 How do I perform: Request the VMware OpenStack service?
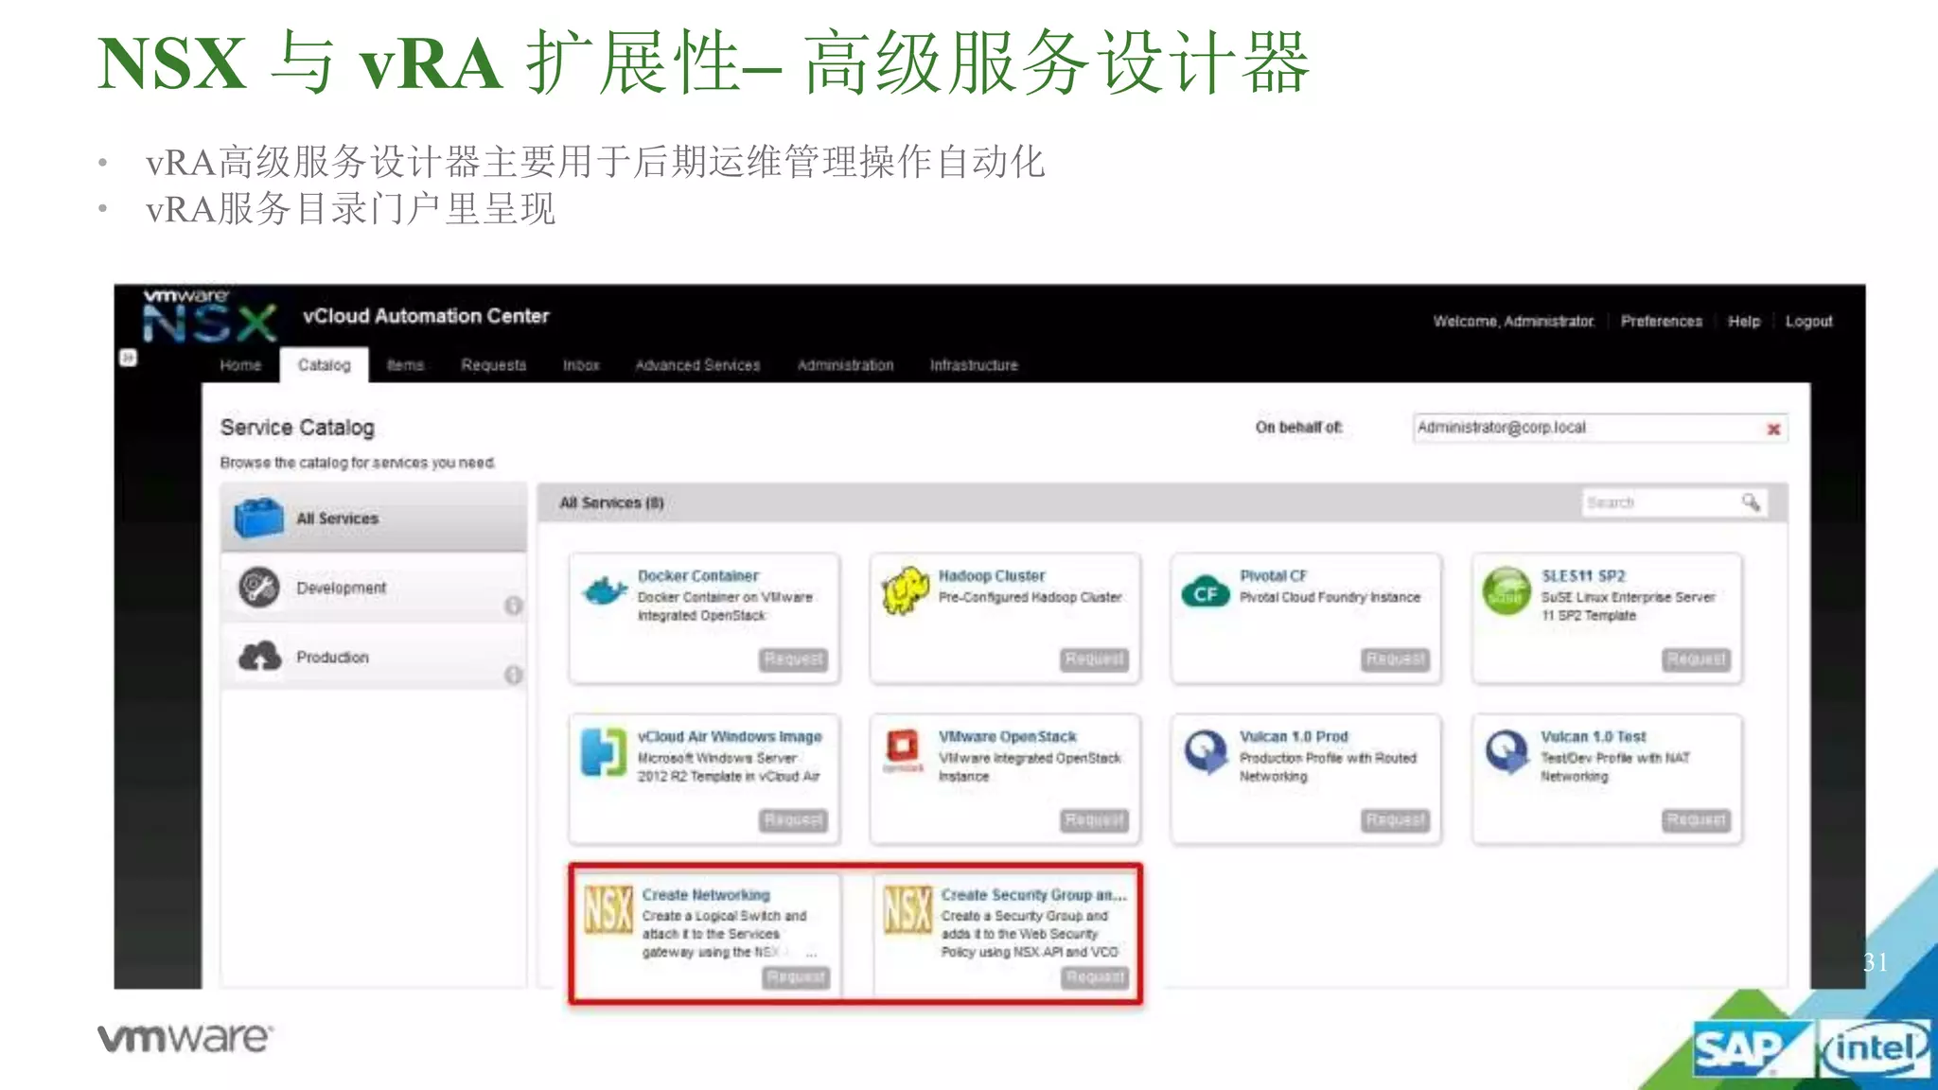[x=1094, y=820]
